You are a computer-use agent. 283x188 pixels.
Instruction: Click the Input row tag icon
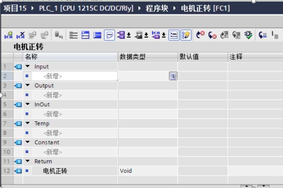pyautogui.click(x=18, y=67)
